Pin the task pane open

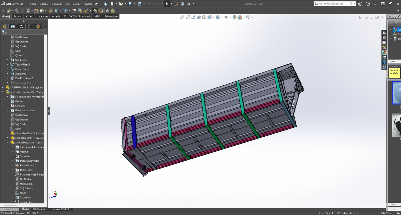[x=399, y=16]
